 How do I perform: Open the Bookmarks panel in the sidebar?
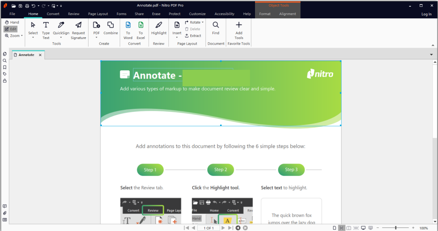[5, 67]
